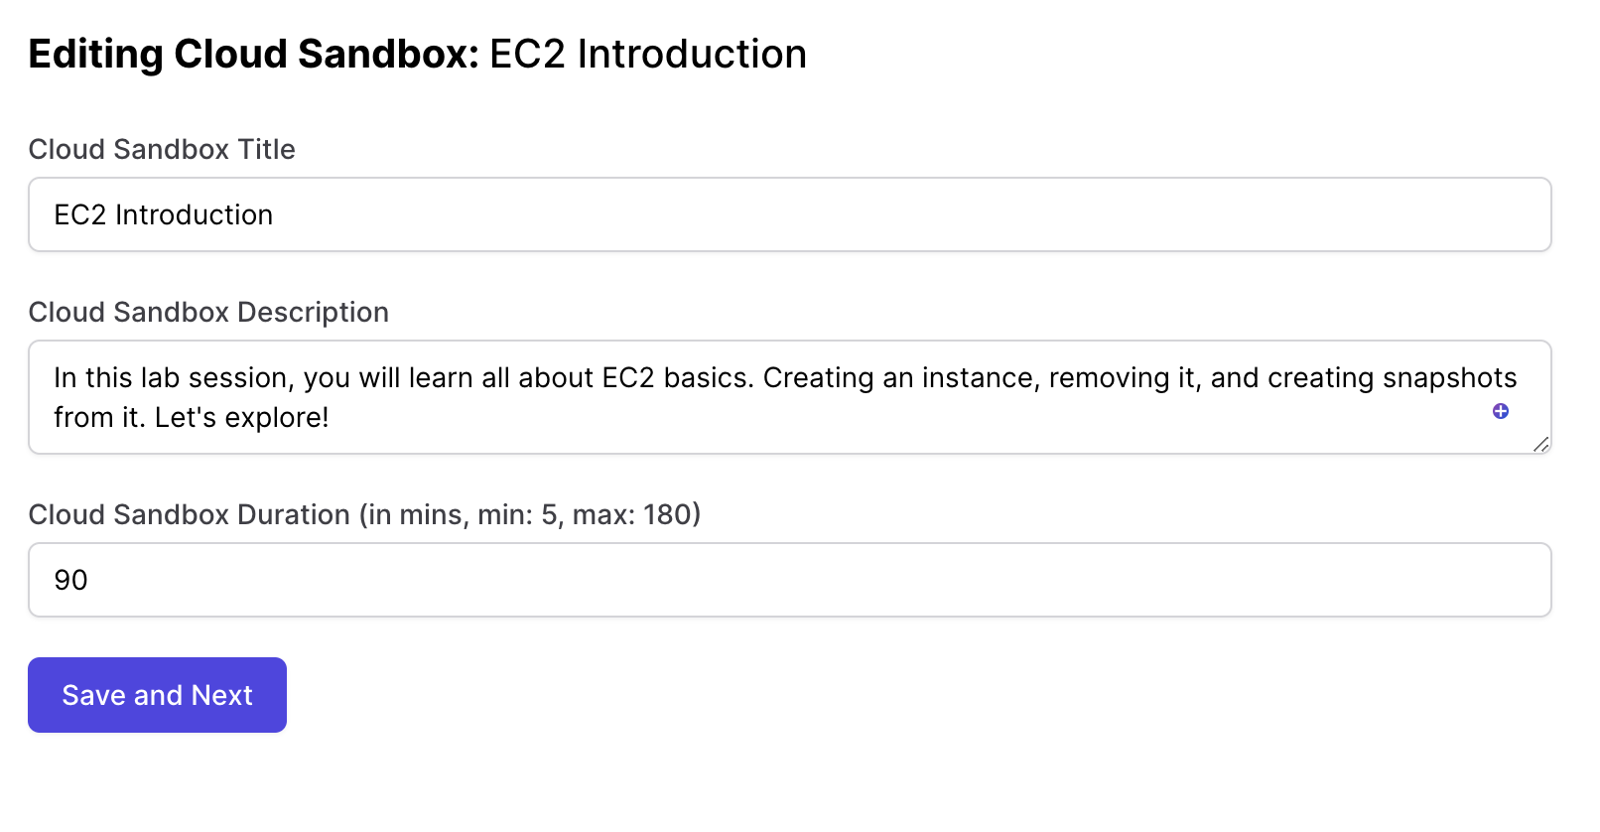Click the purple plus icon in description
Image resolution: width=1600 pixels, height=832 pixels.
pos(1500,411)
